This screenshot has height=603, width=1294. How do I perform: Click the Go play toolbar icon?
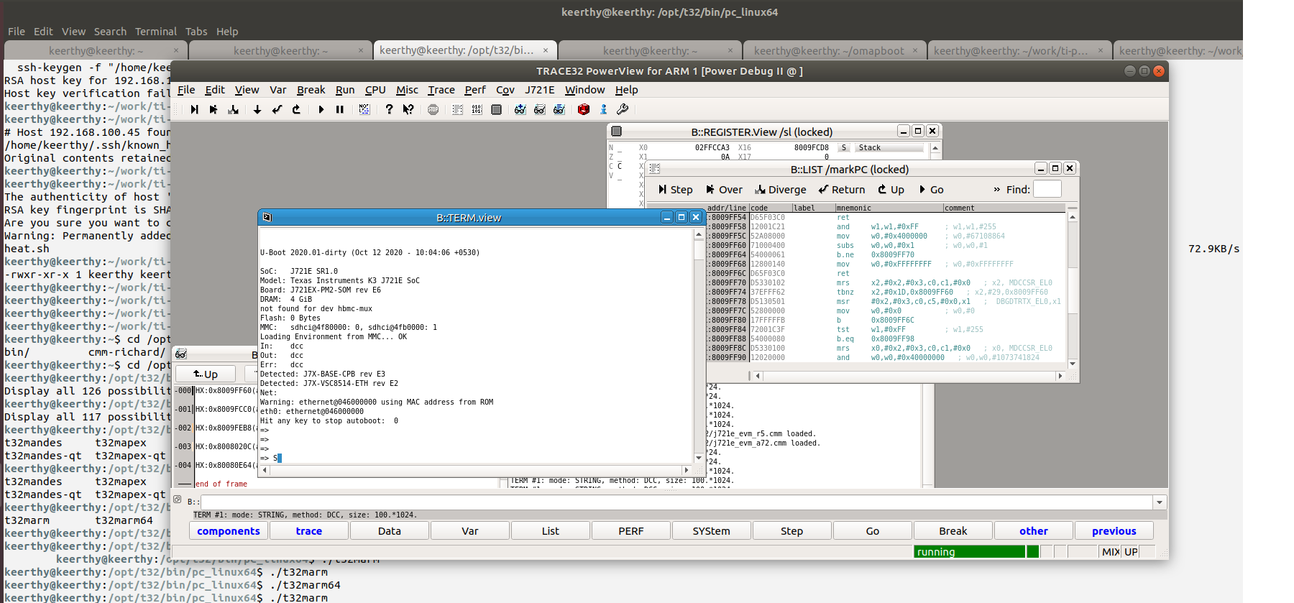(x=321, y=109)
